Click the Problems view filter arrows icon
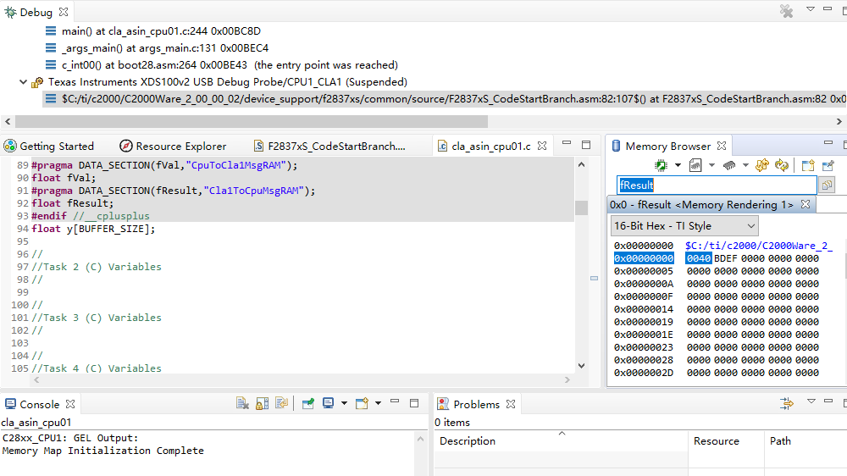 [787, 403]
